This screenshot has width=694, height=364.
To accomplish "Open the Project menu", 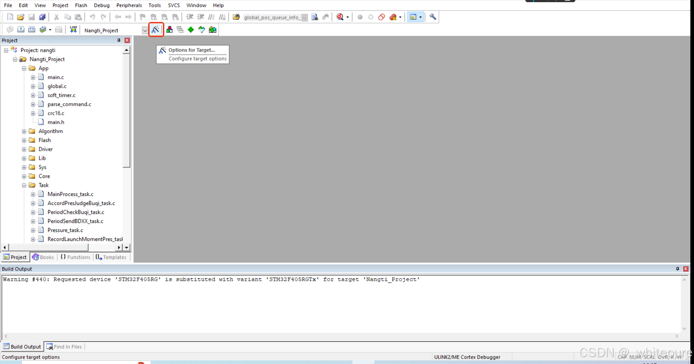I will click(60, 5).
